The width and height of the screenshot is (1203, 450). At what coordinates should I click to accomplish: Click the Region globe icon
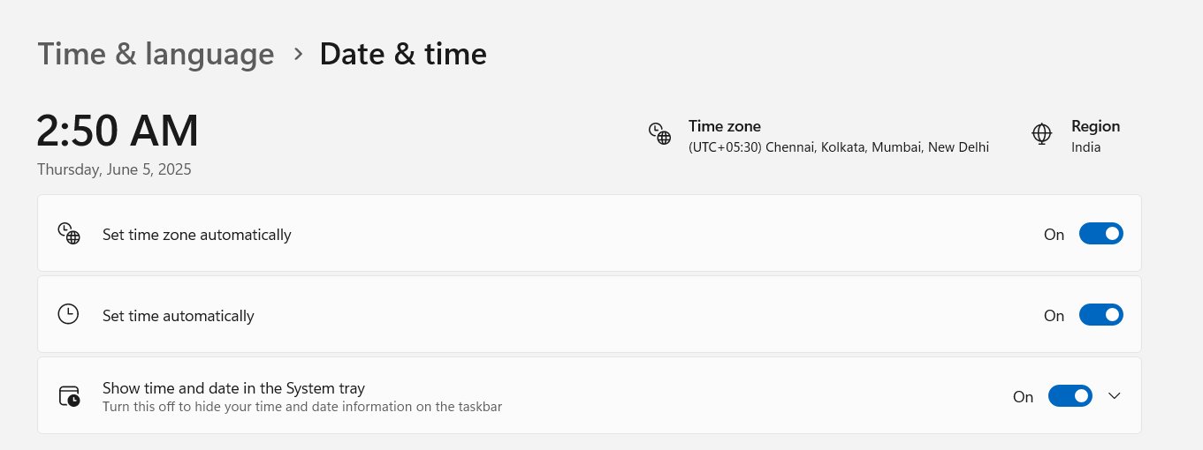click(x=1042, y=134)
